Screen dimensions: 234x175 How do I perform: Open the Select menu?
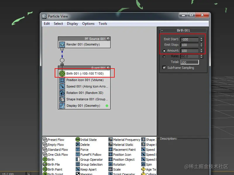pyautogui.click(x=58, y=24)
